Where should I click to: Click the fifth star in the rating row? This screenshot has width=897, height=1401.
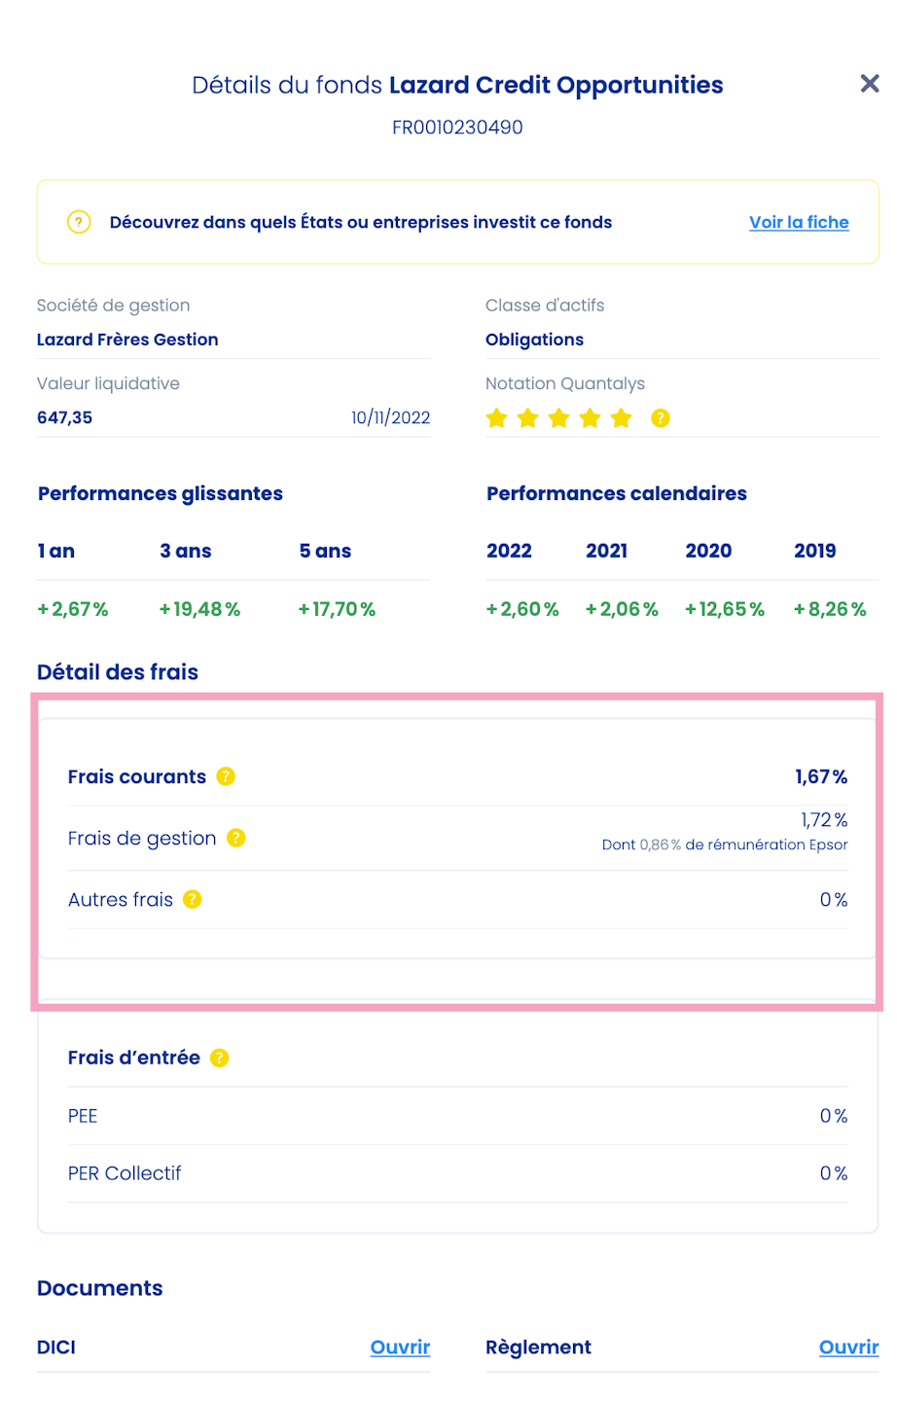pos(621,417)
